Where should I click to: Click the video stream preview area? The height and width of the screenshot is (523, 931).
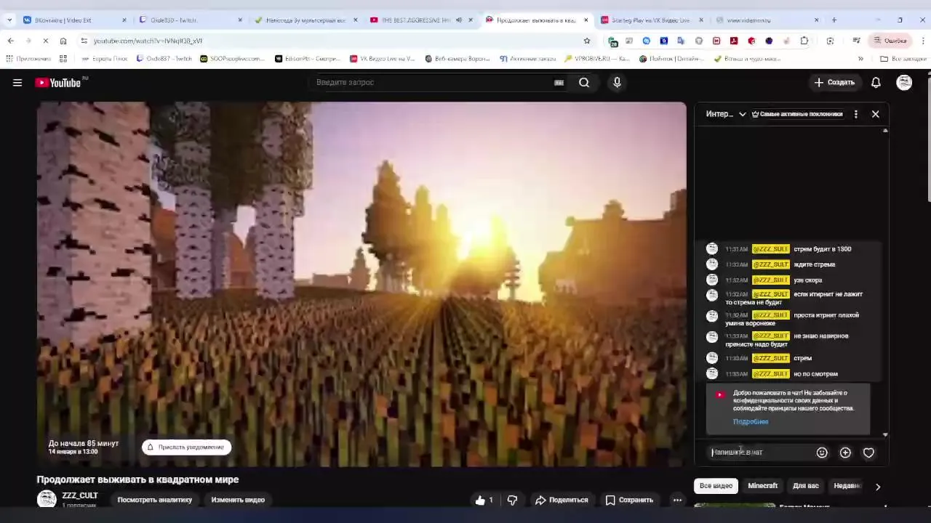361,284
